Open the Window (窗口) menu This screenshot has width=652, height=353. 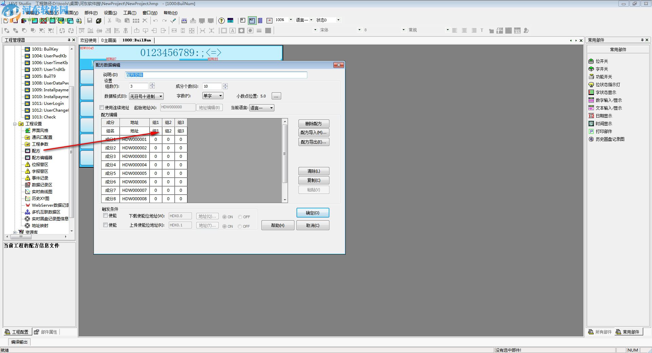click(150, 13)
